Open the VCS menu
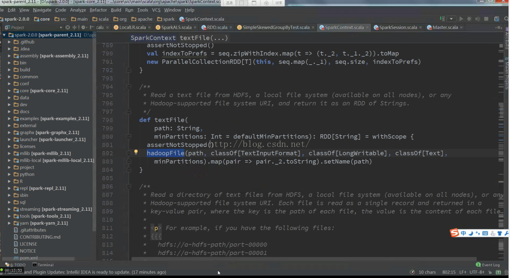The image size is (510, 278). coord(156,10)
